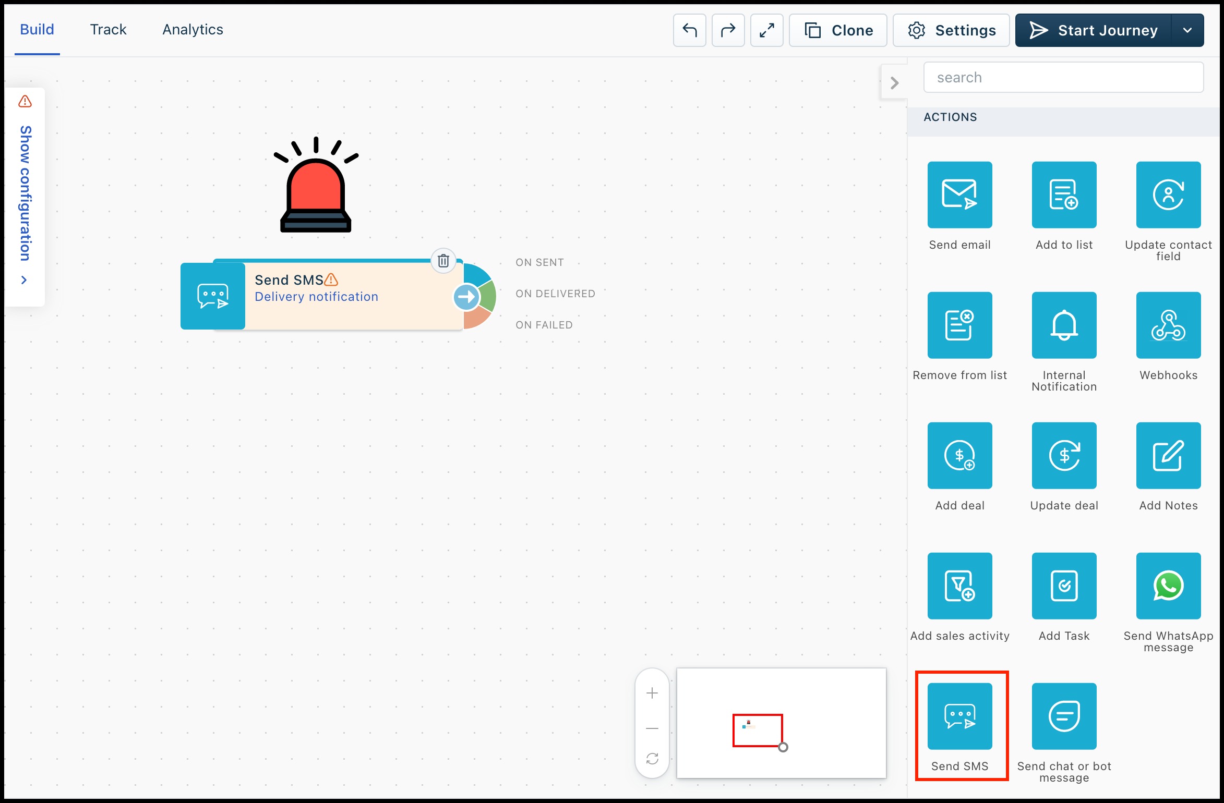The width and height of the screenshot is (1224, 803).
Task: Click the configuration warning triangle icon
Action: [25, 101]
